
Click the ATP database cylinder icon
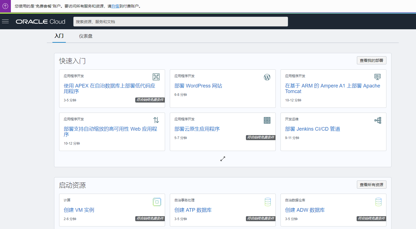(268, 202)
